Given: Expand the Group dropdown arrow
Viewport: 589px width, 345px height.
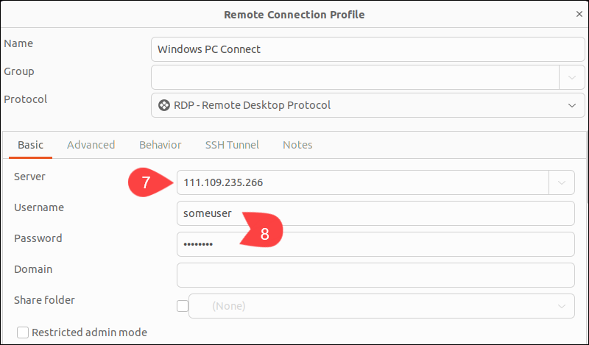Looking at the screenshot, I should [572, 77].
